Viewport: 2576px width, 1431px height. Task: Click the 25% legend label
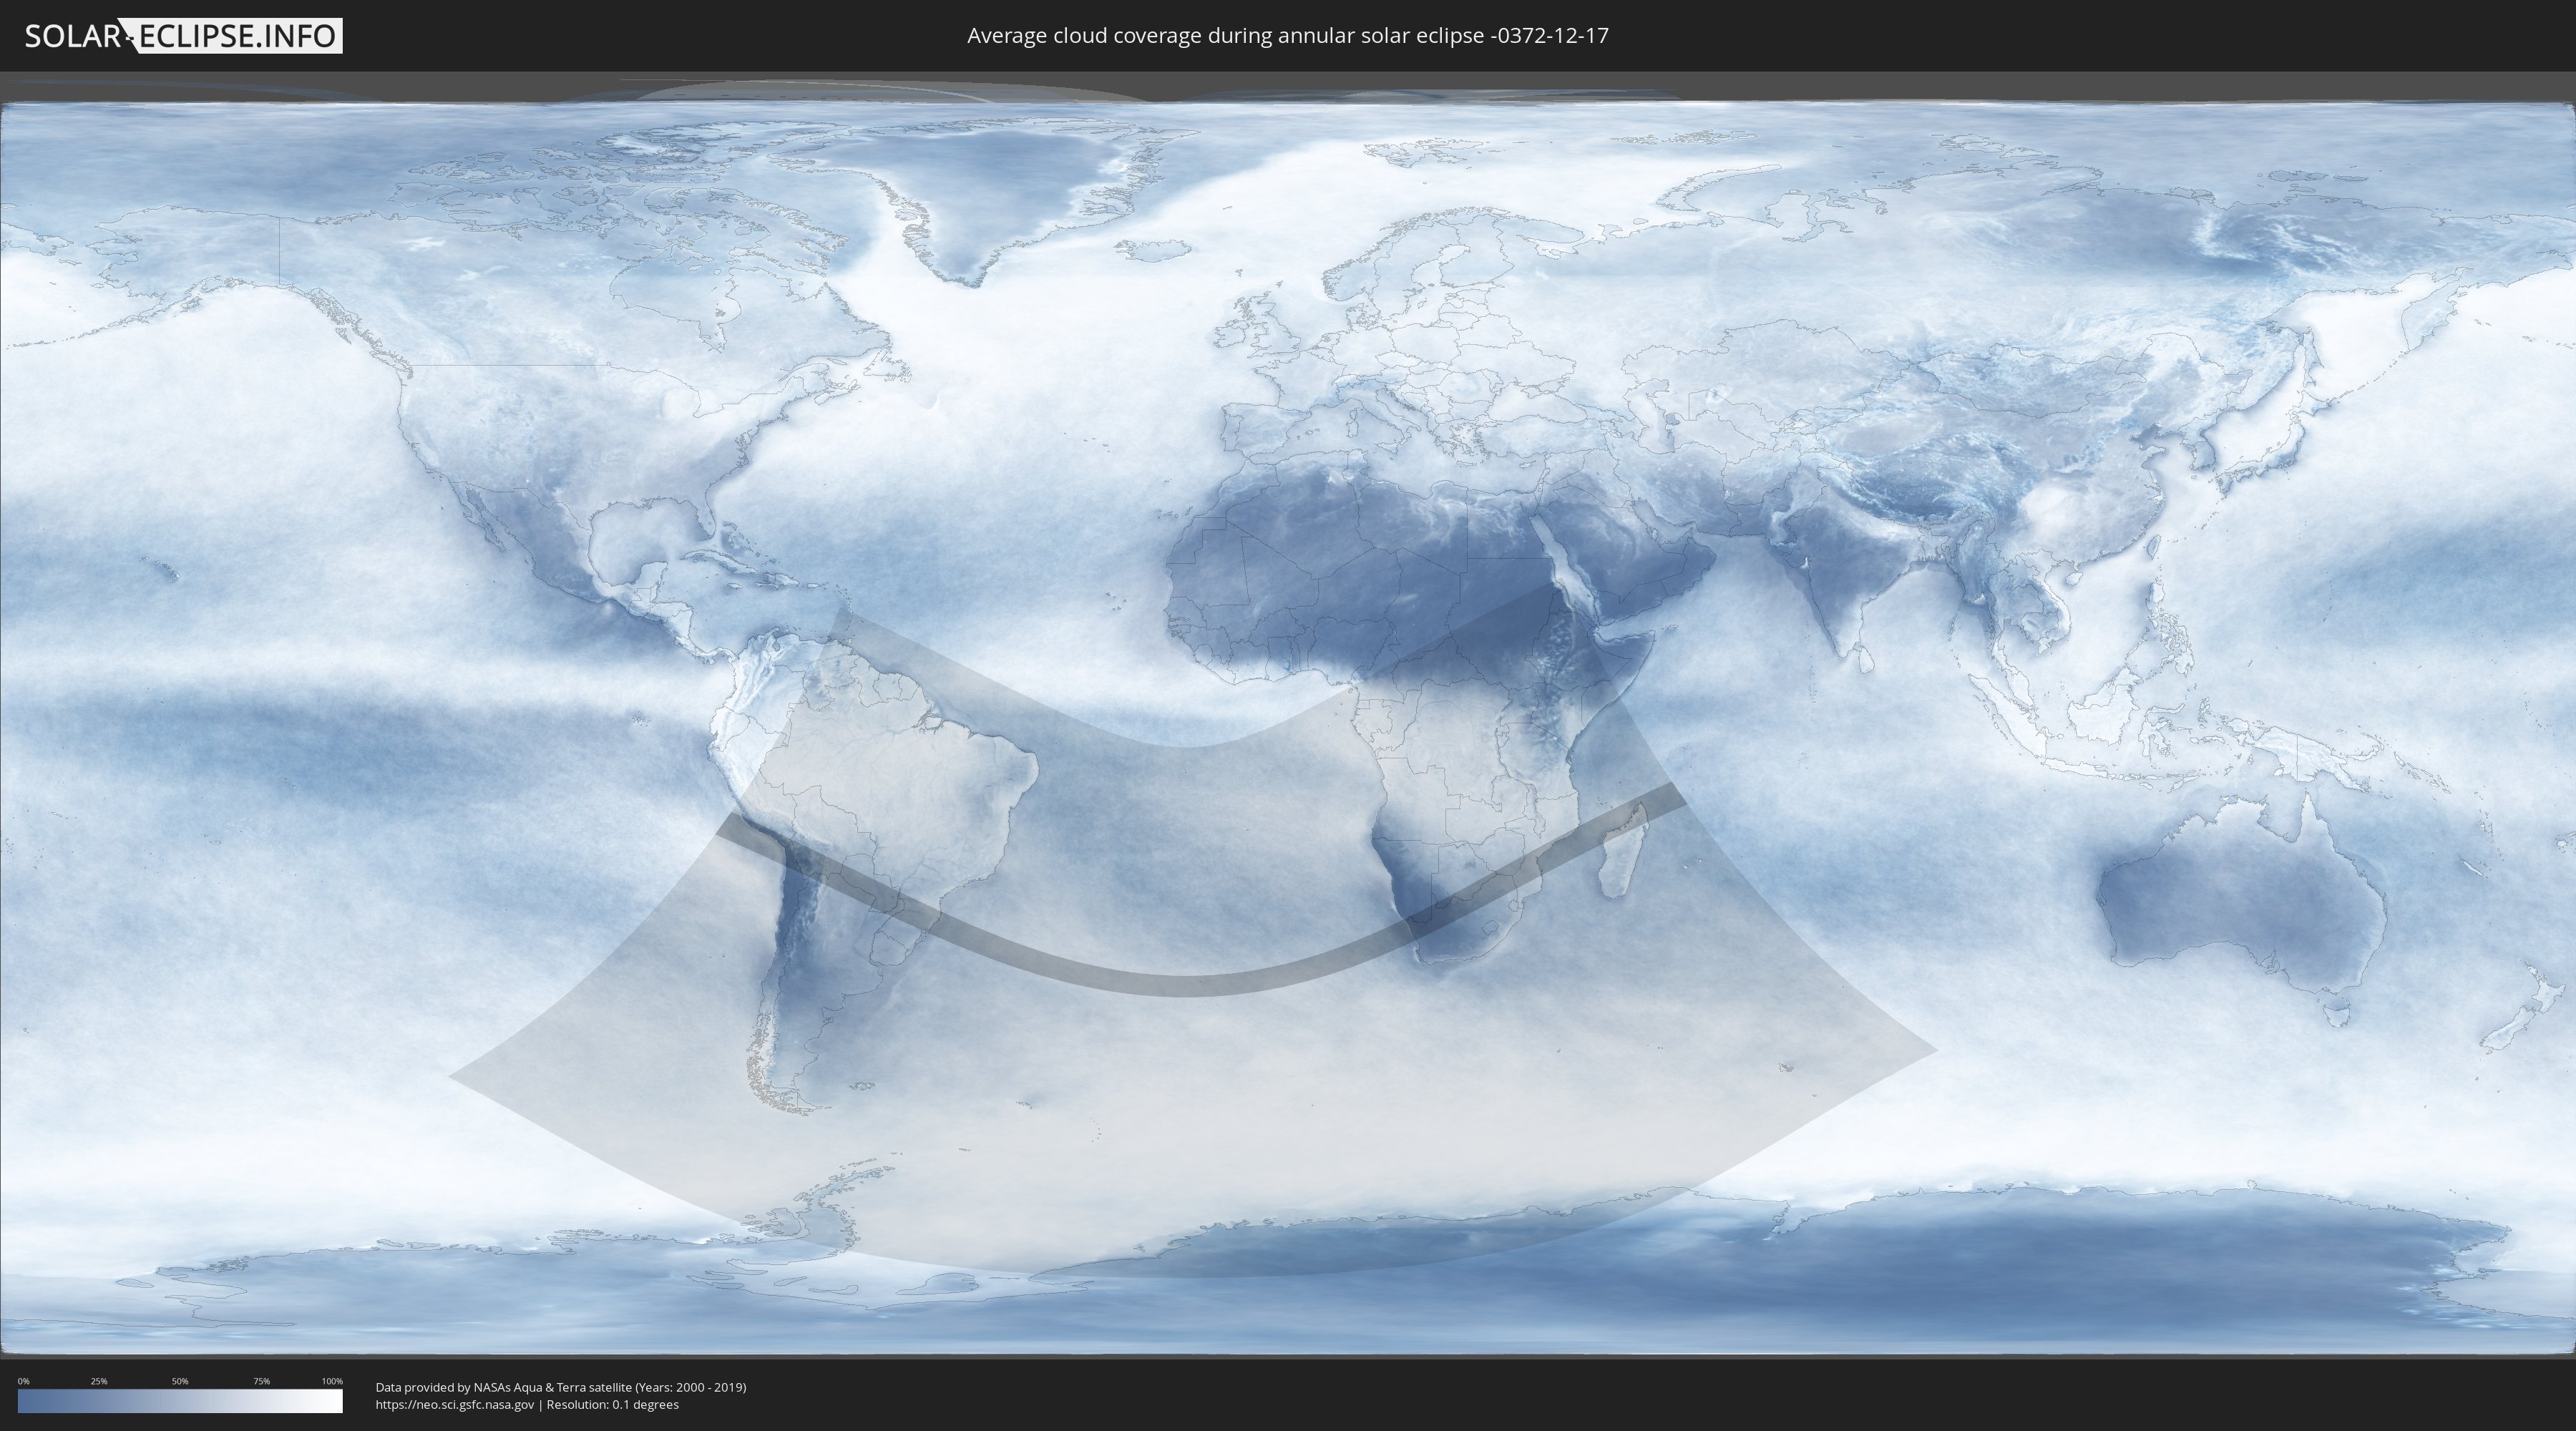pyautogui.click(x=99, y=1381)
